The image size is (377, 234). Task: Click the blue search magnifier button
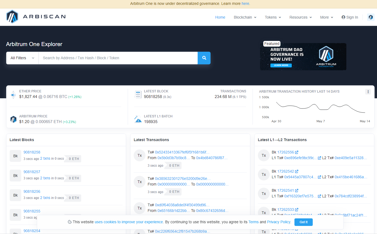tap(204, 58)
